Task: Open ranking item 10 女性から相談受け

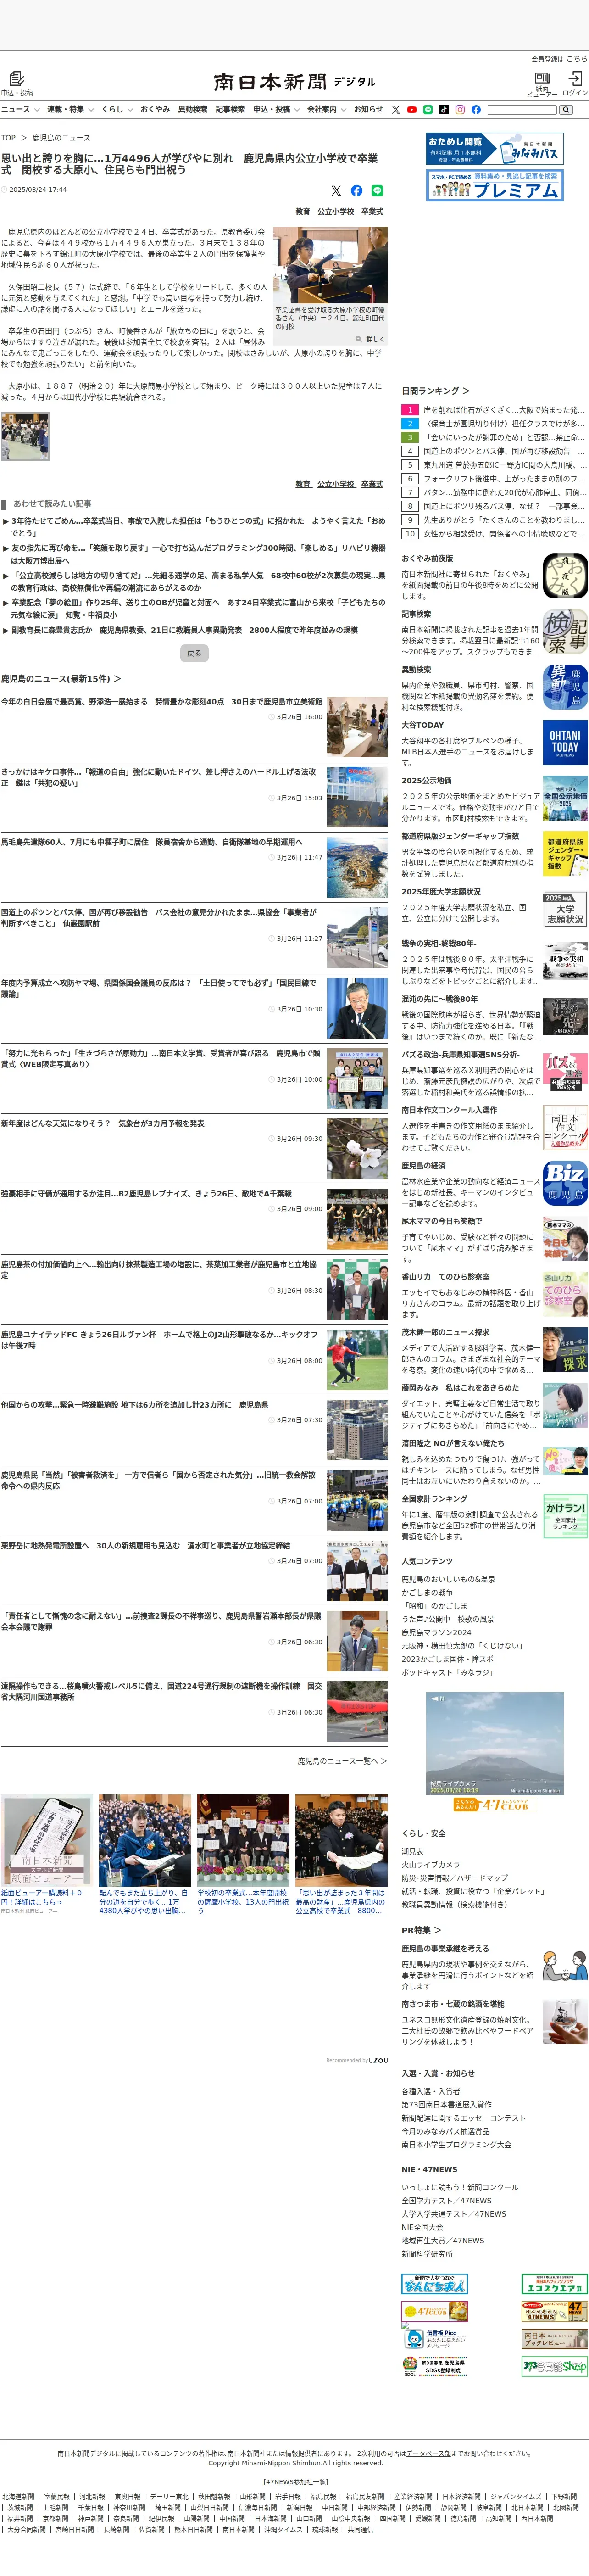Action: coord(503,534)
